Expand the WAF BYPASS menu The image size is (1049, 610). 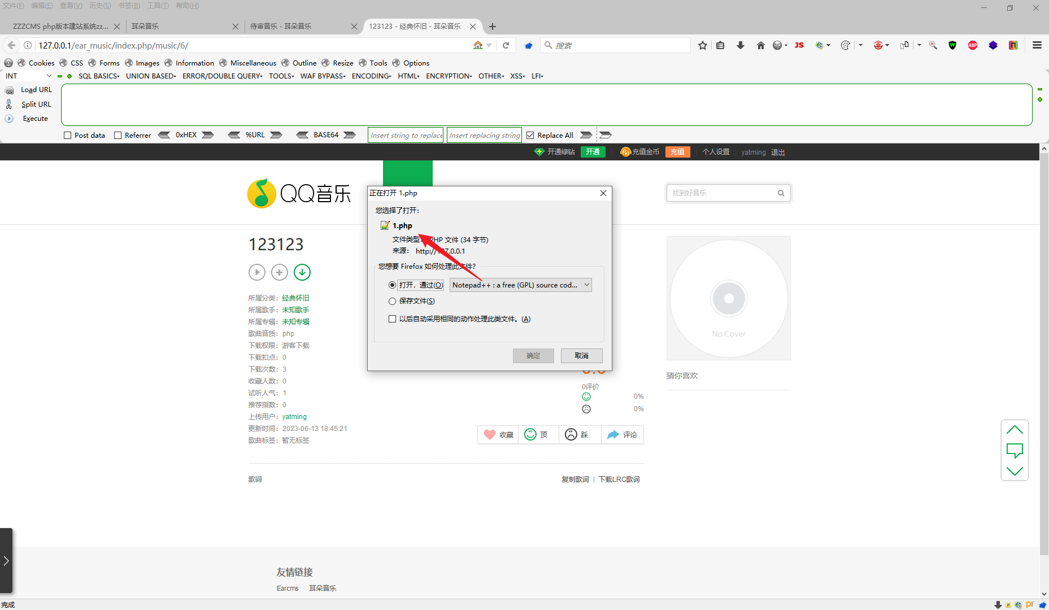[323, 76]
